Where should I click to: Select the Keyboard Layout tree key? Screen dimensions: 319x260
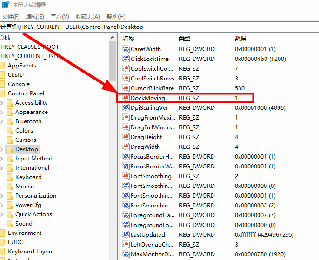(31, 252)
